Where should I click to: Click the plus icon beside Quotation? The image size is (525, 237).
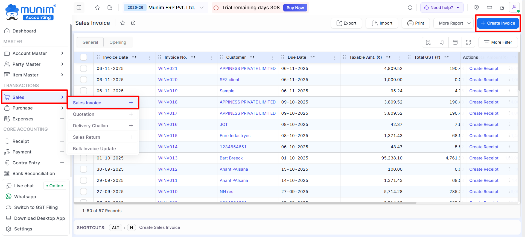click(x=131, y=114)
